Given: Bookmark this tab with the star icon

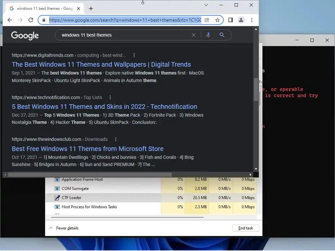Looking at the screenshot, I should (x=218, y=20).
